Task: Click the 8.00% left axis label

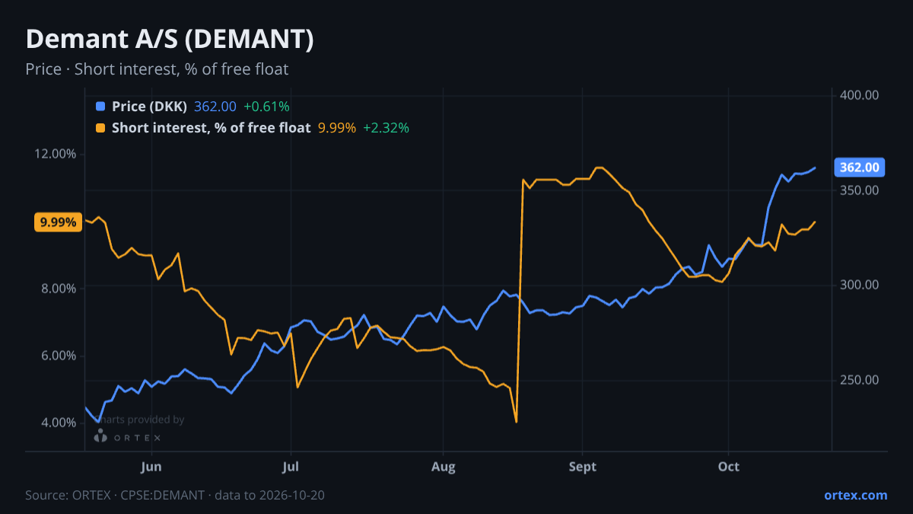Action: pyautogui.click(x=60, y=289)
